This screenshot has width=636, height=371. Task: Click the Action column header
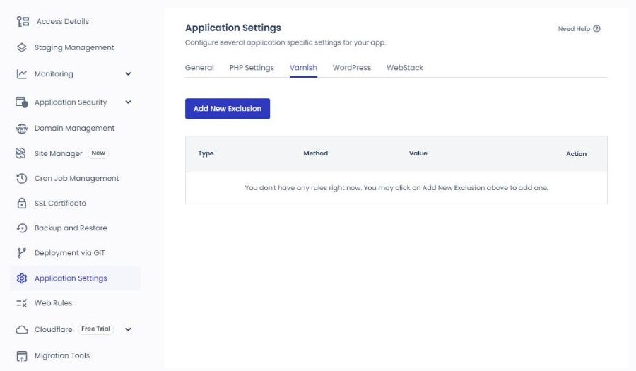[577, 154]
